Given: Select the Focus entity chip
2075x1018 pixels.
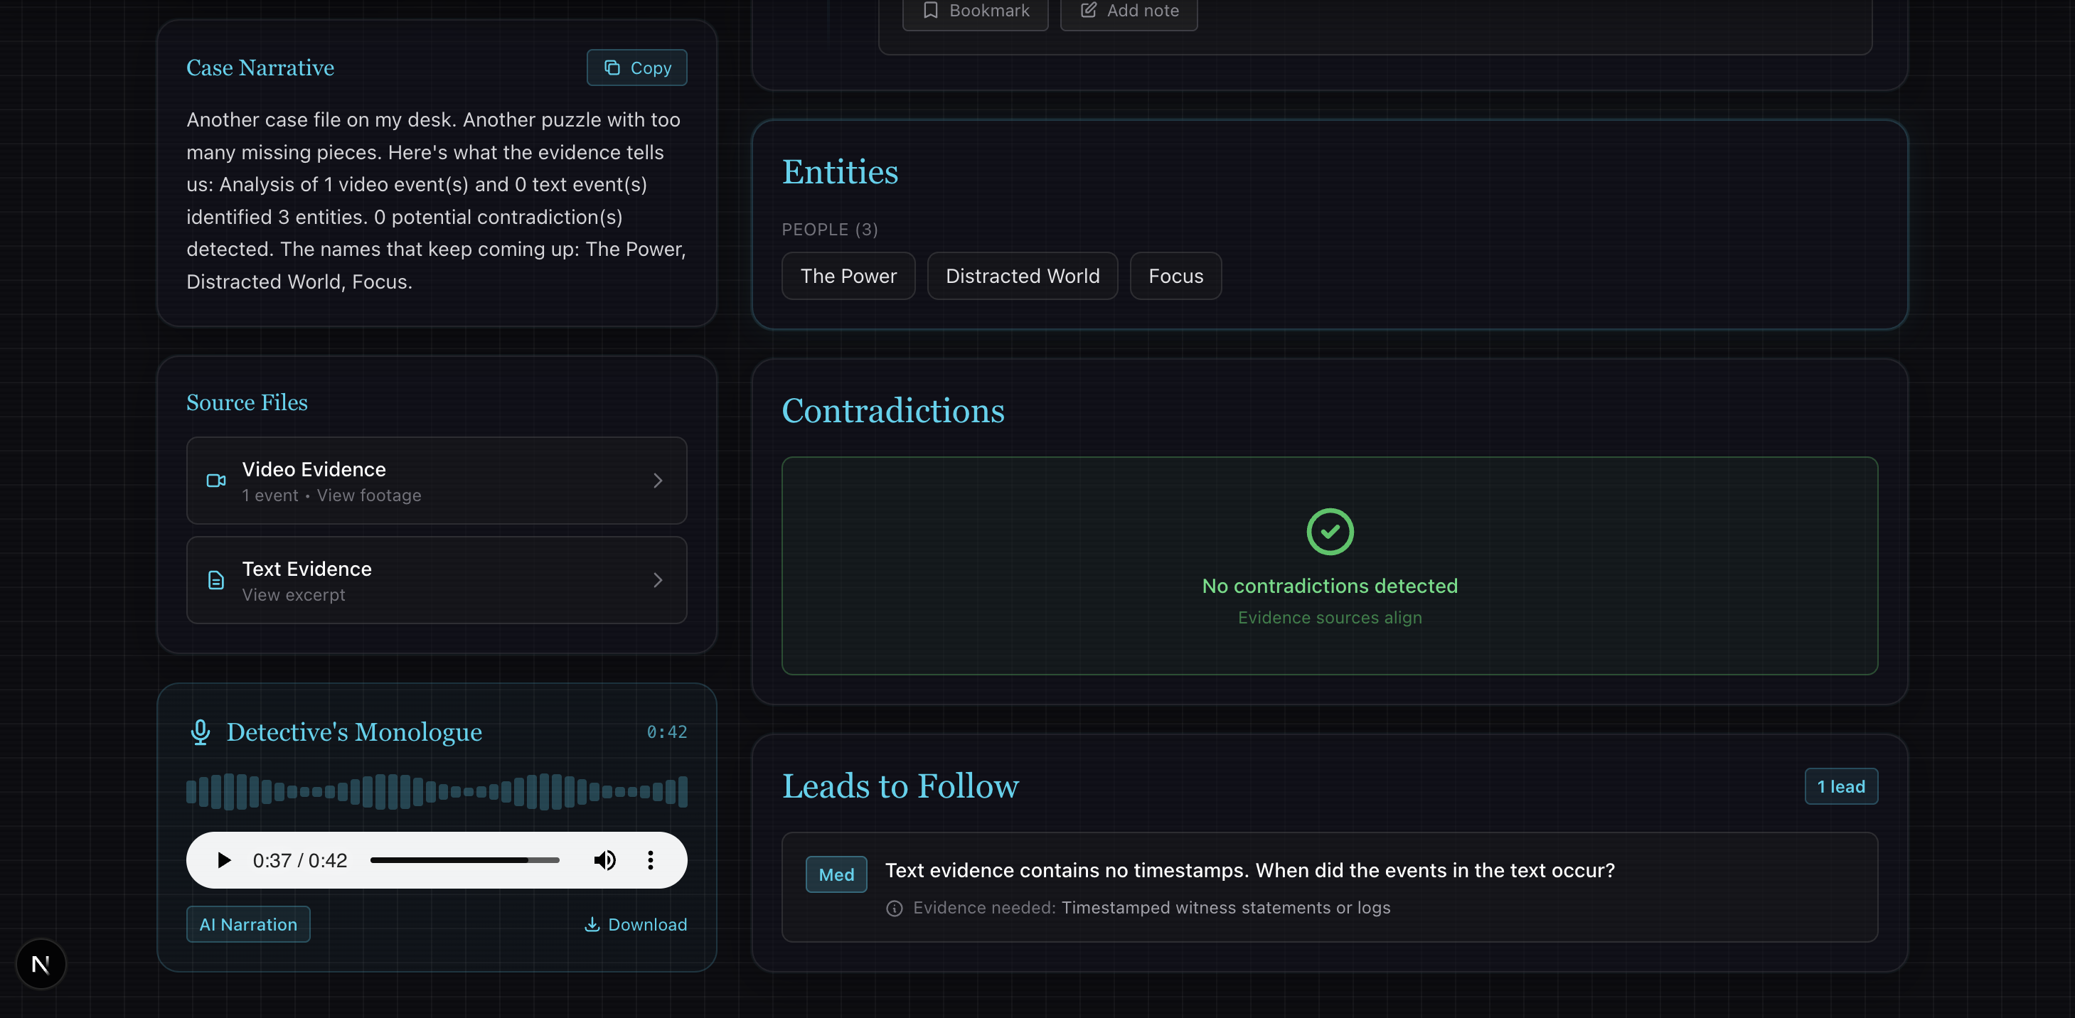Looking at the screenshot, I should [x=1175, y=277].
